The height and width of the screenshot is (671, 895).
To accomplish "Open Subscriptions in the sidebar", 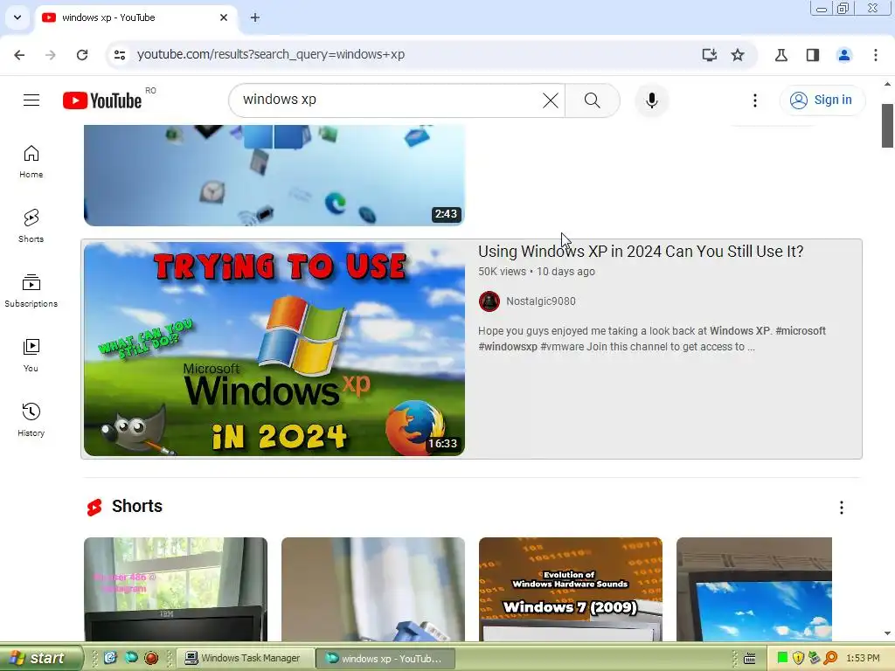I will (x=31, y=290).
